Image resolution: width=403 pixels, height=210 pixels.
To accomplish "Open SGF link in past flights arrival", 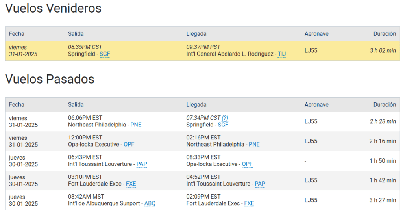I will point(223,125).
